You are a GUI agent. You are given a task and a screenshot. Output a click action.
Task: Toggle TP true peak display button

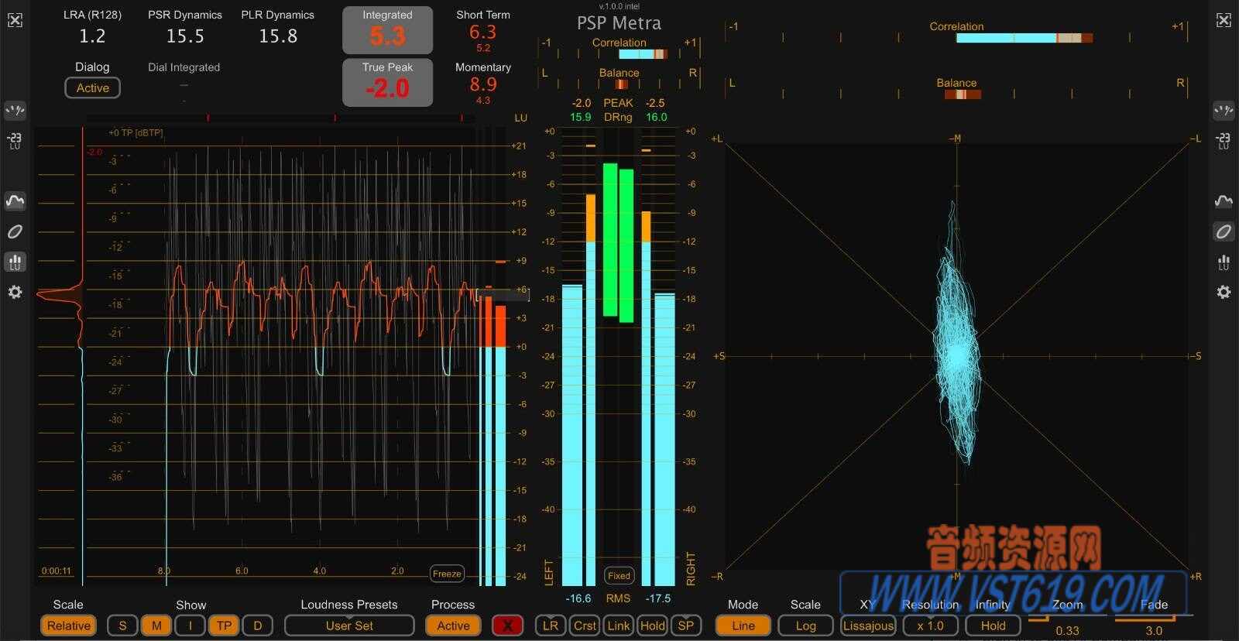pyautogui.click(x=224, y=626)
